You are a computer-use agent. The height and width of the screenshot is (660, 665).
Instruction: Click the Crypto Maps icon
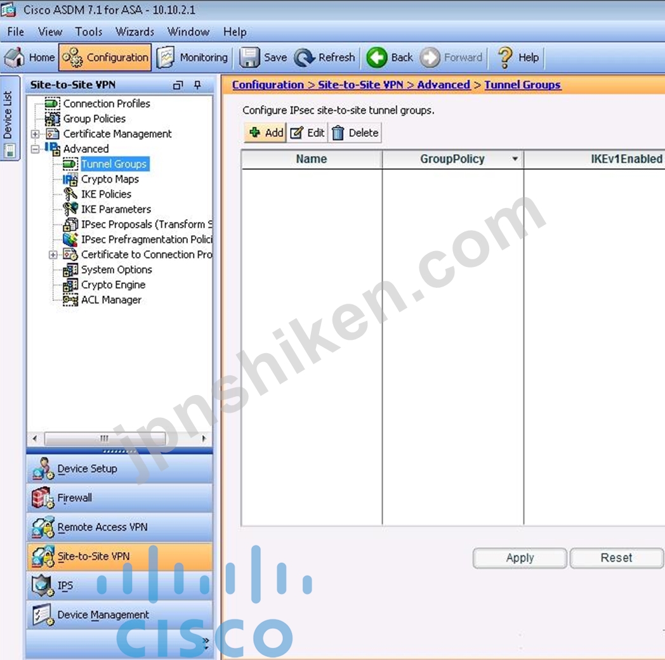point(70,179)
